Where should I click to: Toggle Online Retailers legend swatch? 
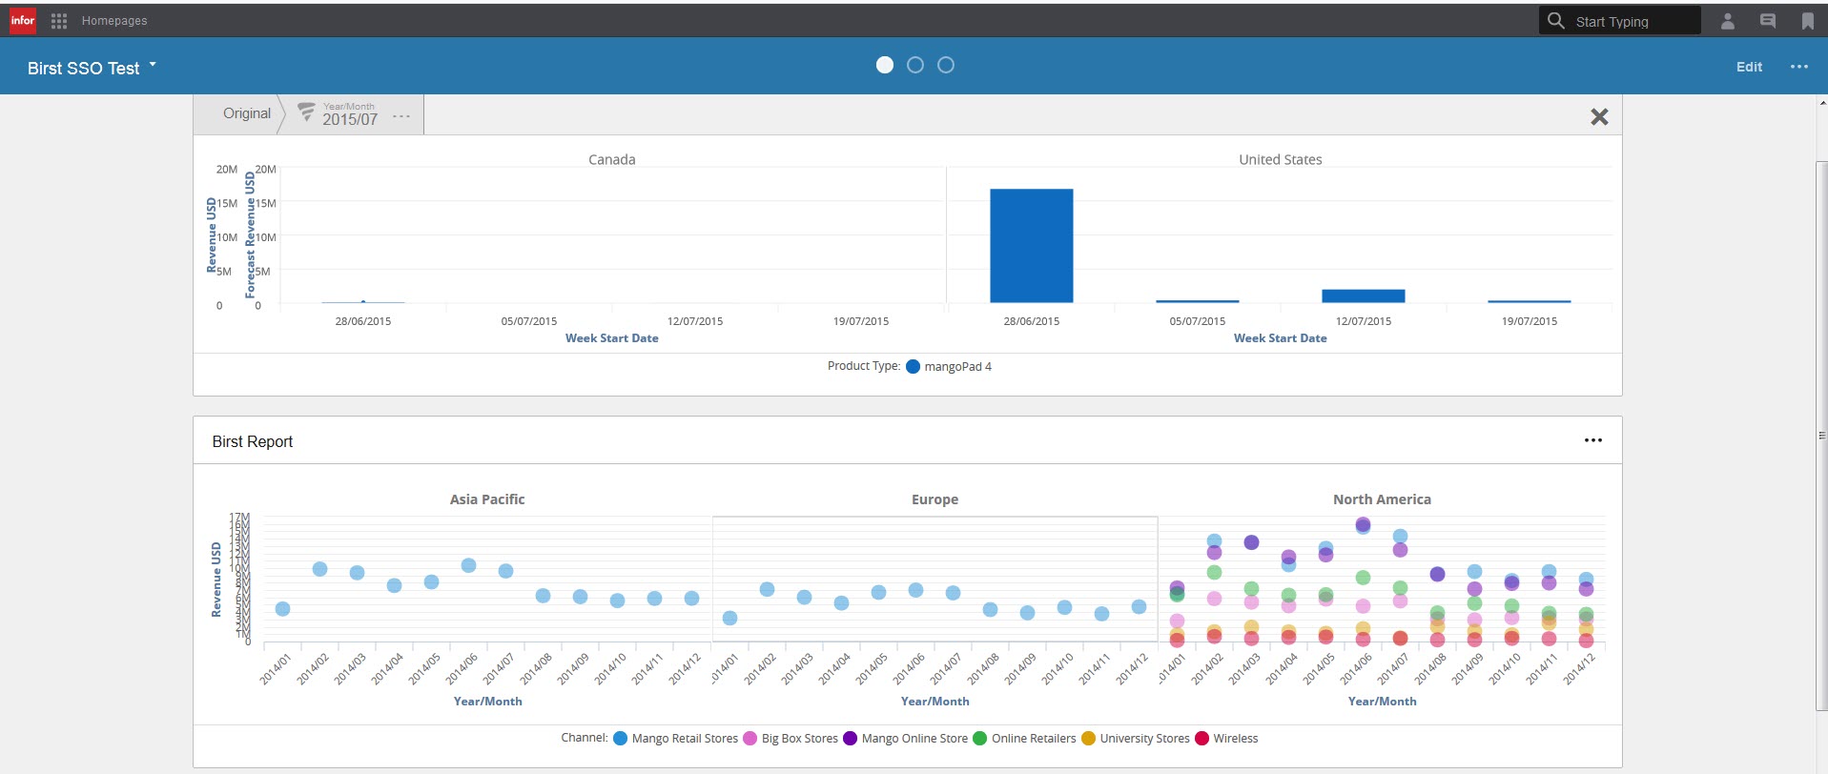click(979, 738)
